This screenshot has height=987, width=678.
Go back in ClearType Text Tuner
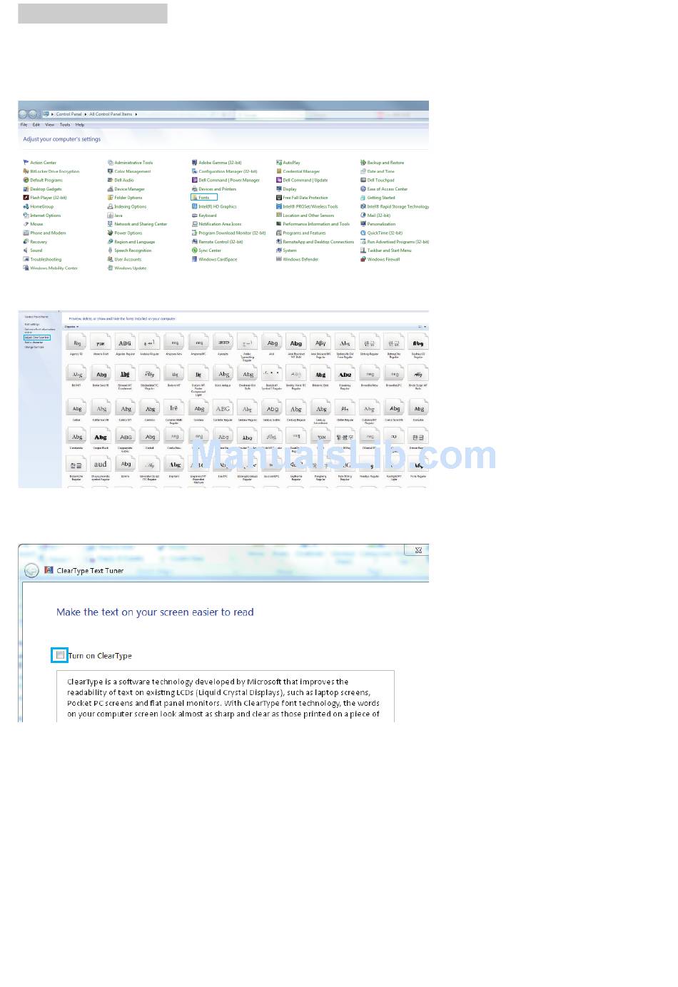pos(31,570)
